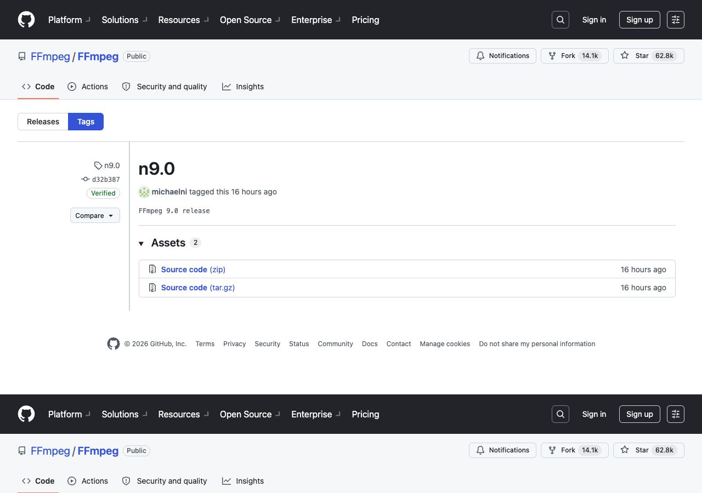Click the Manage cookies footer link
Viewport: 702px width, 493px height.
tap(445, 344)
